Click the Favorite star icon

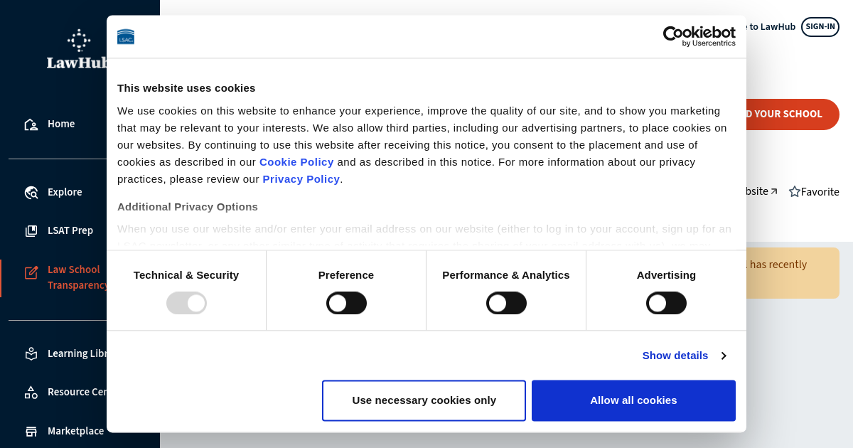pyautogui.click(x=795, y=192)
